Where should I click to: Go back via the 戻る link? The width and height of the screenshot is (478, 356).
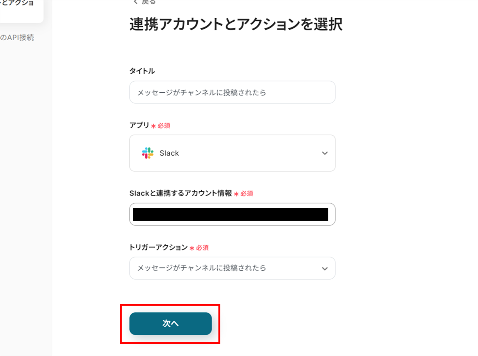click(x=148, y=2)
